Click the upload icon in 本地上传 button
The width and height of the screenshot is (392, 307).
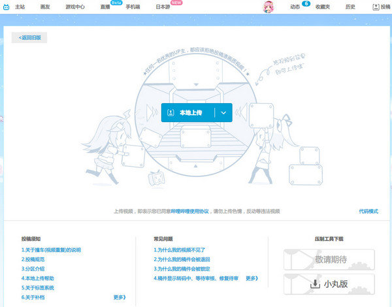pyautogui.click(x=171, y=112)
